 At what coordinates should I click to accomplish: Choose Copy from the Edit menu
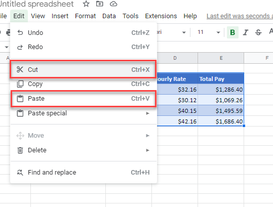84,84
